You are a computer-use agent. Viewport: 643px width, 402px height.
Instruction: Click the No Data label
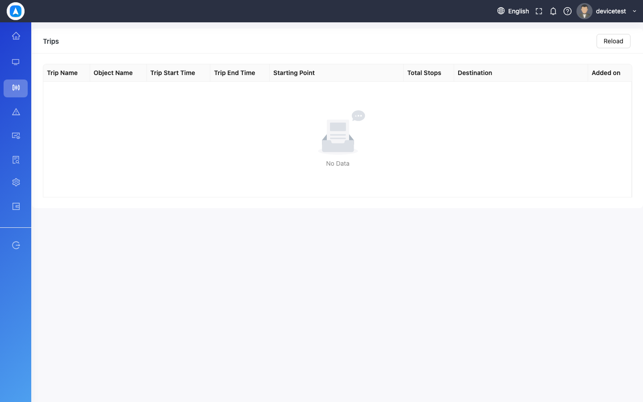click(338, 163)
